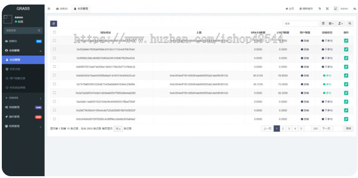Click the USDT数量 column header
This screenshot has height=178, width=358.
(283, 32)
